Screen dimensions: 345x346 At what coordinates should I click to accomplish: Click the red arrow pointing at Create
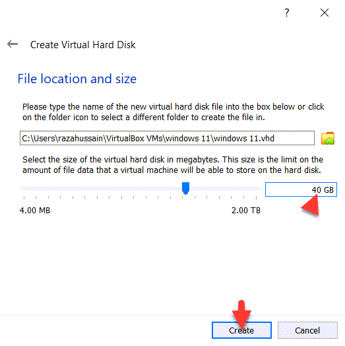pos(241,314)
